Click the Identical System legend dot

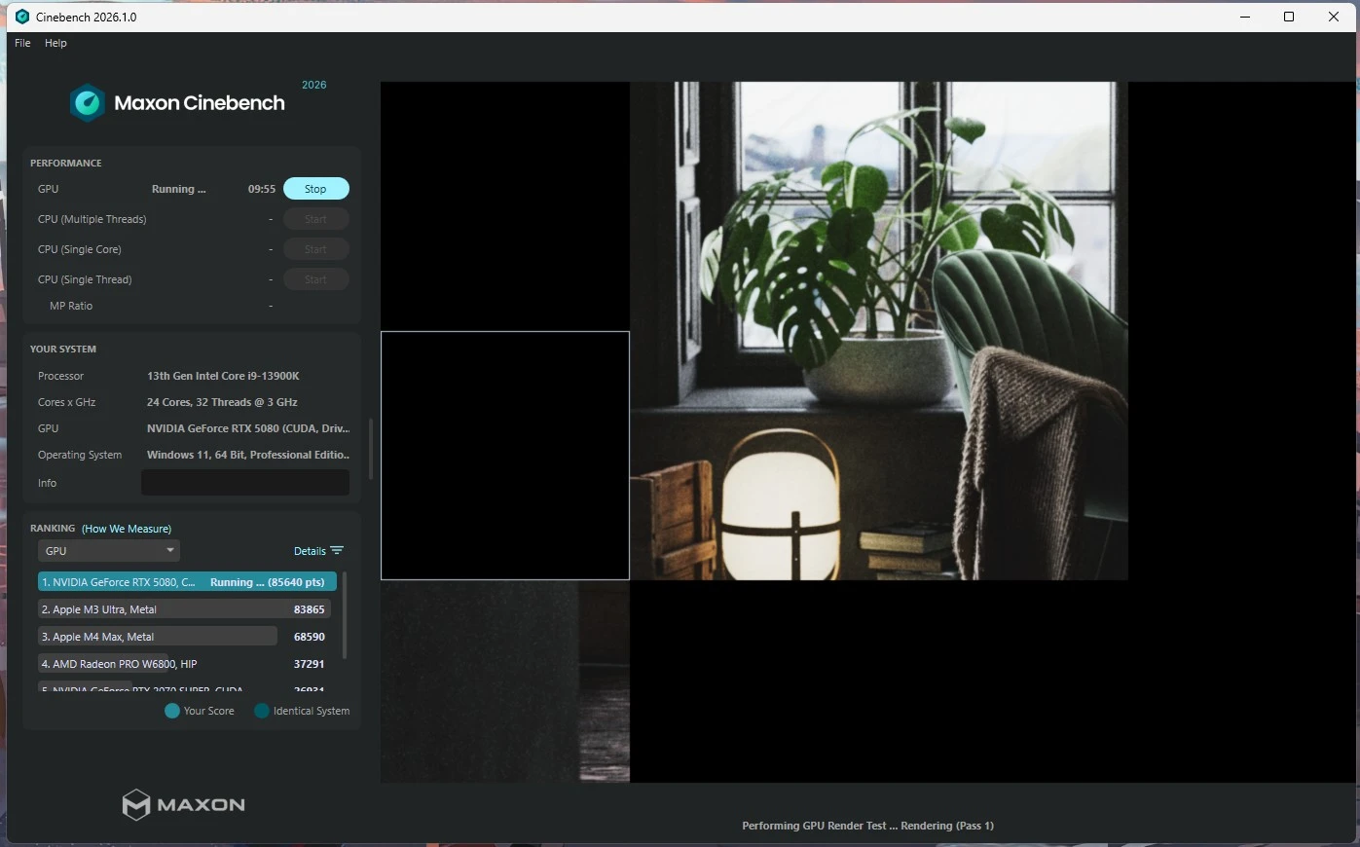pos(261,711)
